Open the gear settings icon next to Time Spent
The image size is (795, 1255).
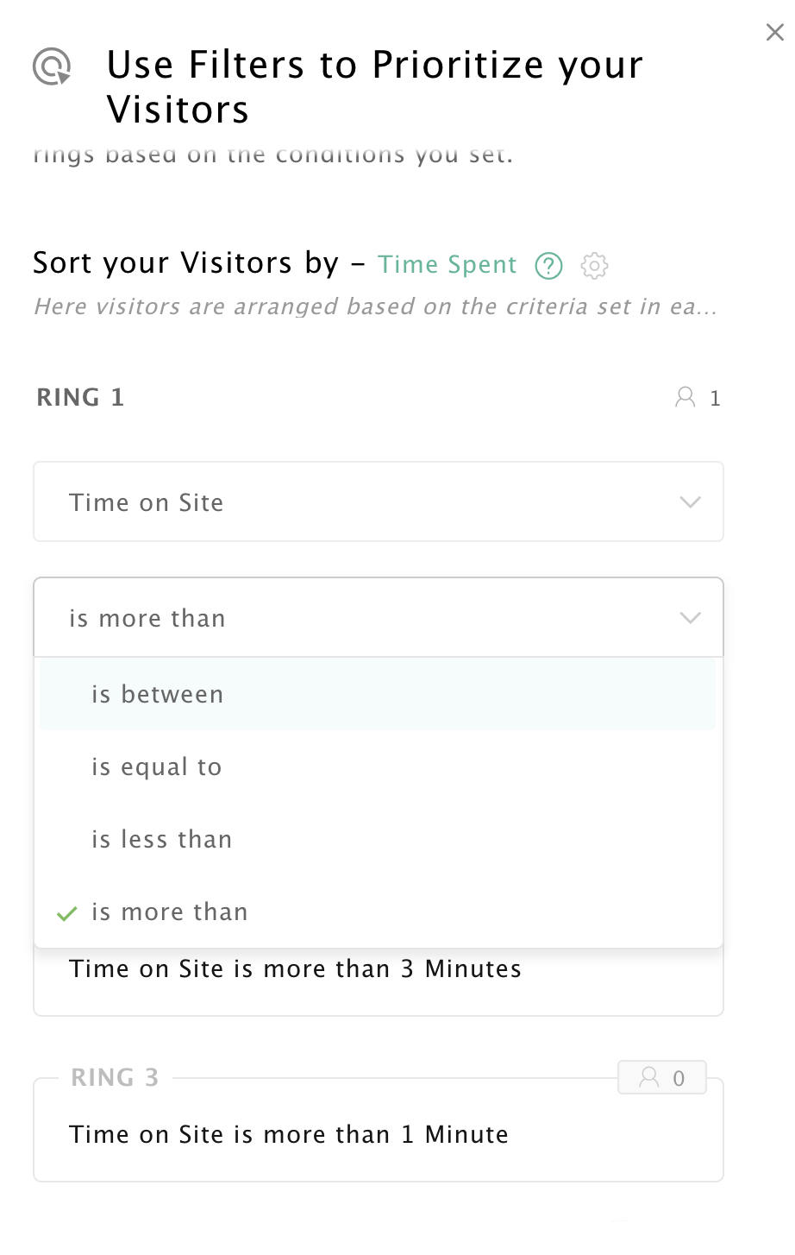pyautogui.click(x=595, y=266)
